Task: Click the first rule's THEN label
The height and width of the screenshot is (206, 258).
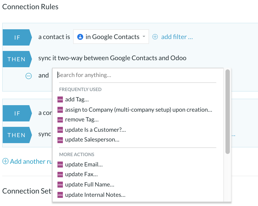Action: pyautogui.click(x=17, y=59)
